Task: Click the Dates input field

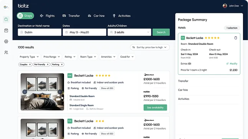Action: click(84, 32)
